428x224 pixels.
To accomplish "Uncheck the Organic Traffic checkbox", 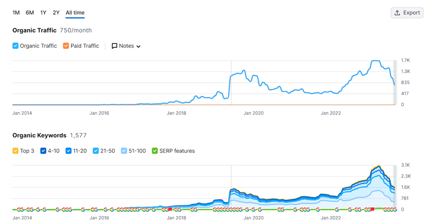I will coord(16,46).
